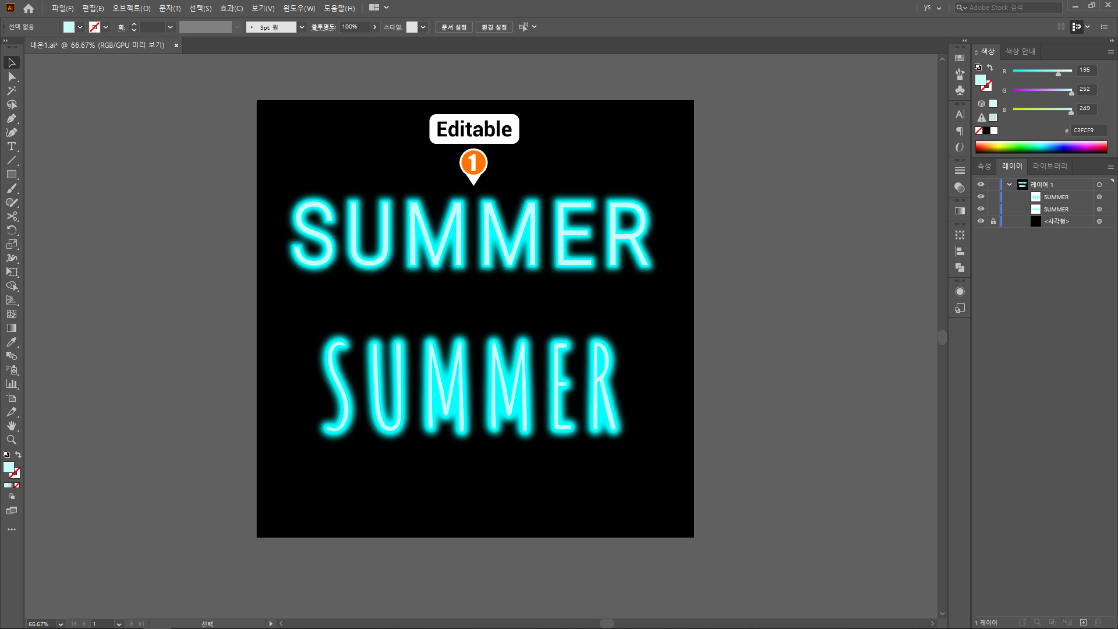Unlock the 사각형 layer
Image resolution: width=1118 pixels, height=629 pixels.
993,221
